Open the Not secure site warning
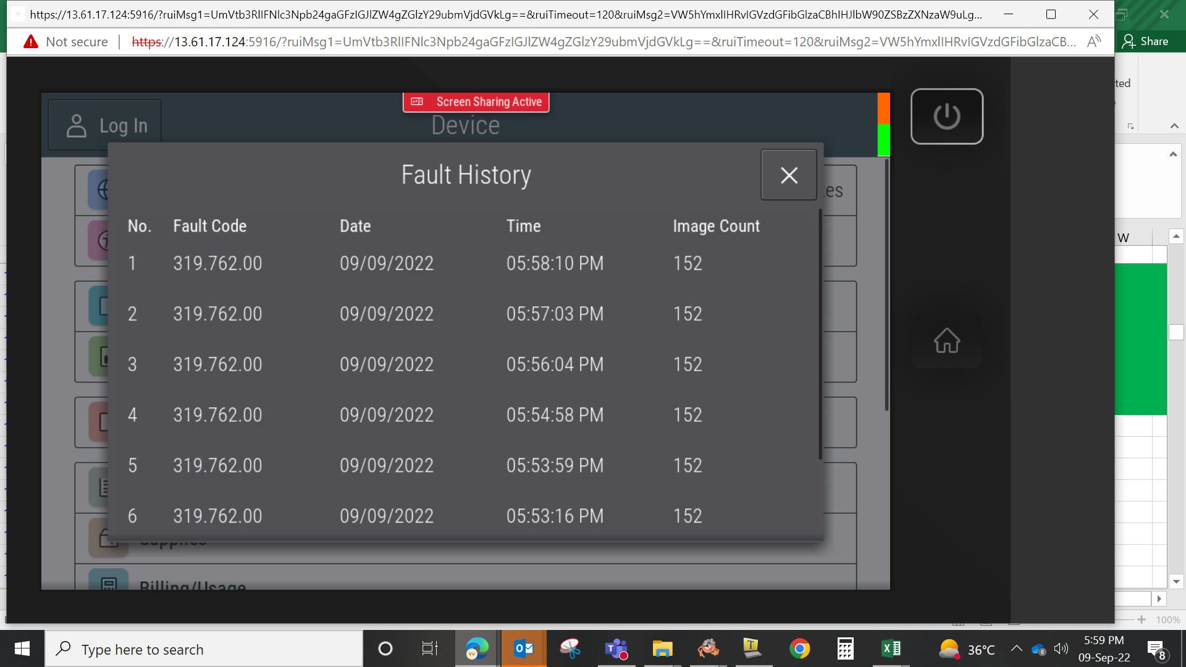This screenshot has width=1186, height=667. 65,42
